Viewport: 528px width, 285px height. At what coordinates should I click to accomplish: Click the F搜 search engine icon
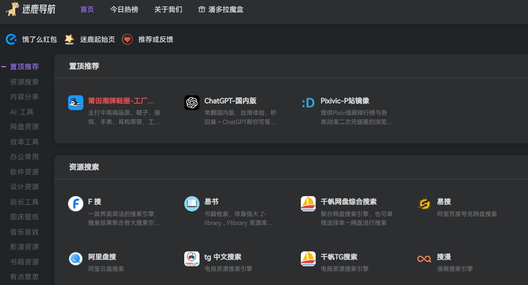coord(76,204)
